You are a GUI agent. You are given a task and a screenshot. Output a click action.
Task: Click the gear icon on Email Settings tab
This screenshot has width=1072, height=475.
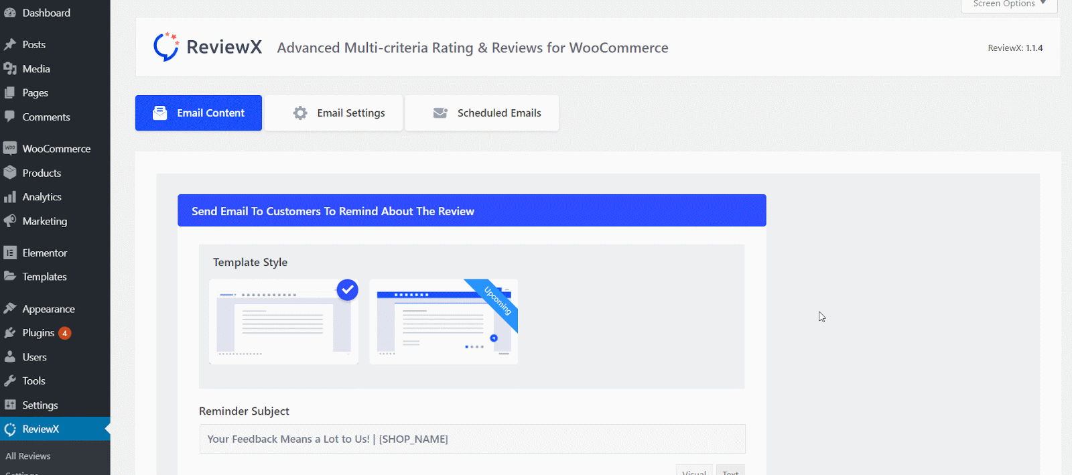pyautogui.click(x=300, y=113)
